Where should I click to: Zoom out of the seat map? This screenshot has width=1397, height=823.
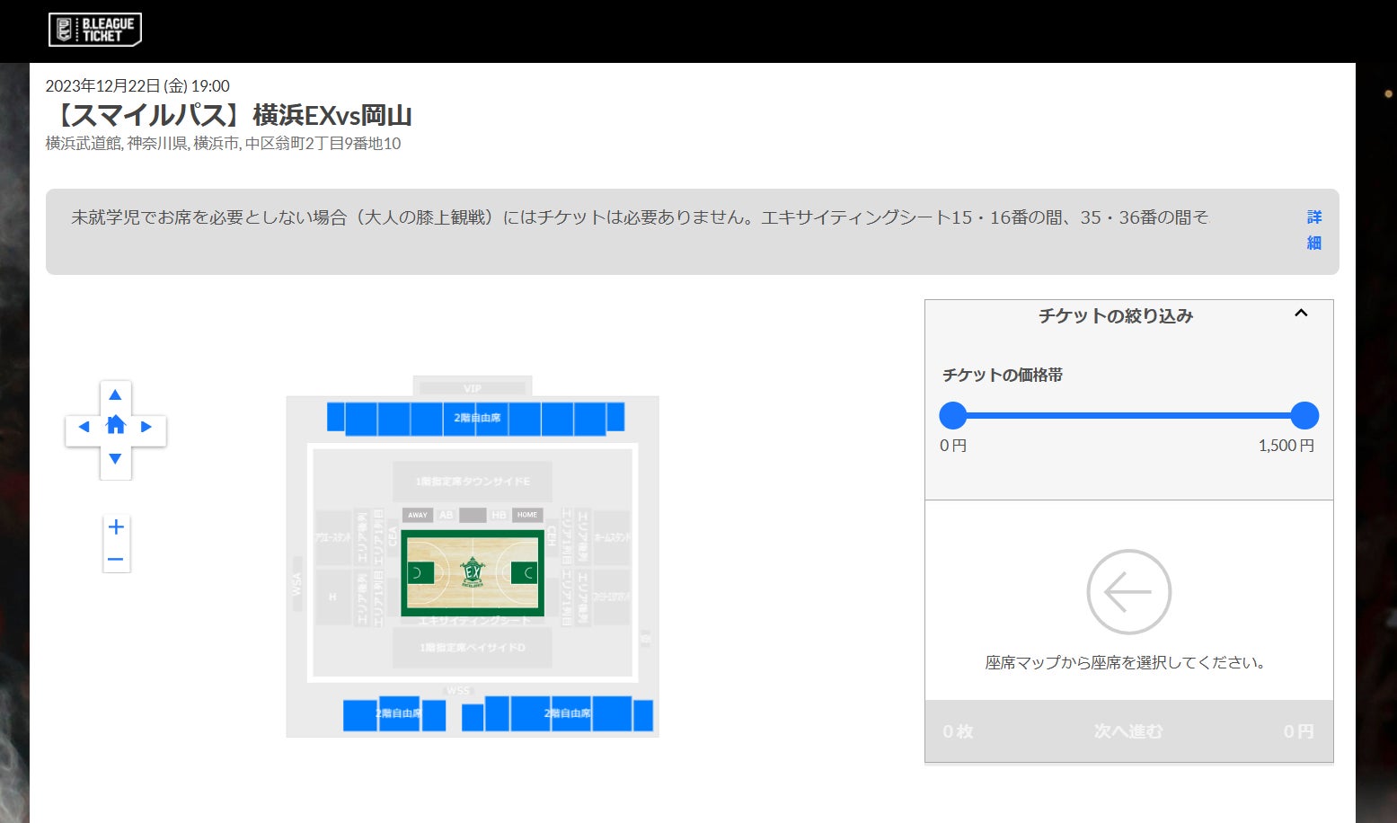[x=116, y=560]
